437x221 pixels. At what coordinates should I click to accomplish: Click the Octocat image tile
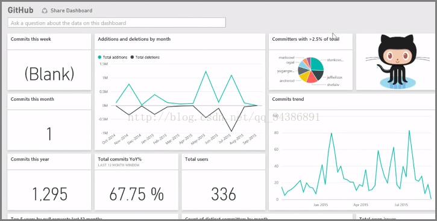(x=396, y=62)
